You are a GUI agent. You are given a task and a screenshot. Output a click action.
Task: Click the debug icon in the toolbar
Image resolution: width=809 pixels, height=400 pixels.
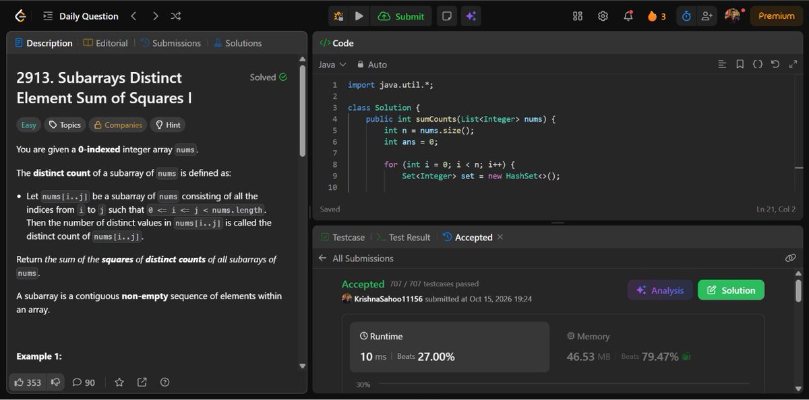coord(339,16)
